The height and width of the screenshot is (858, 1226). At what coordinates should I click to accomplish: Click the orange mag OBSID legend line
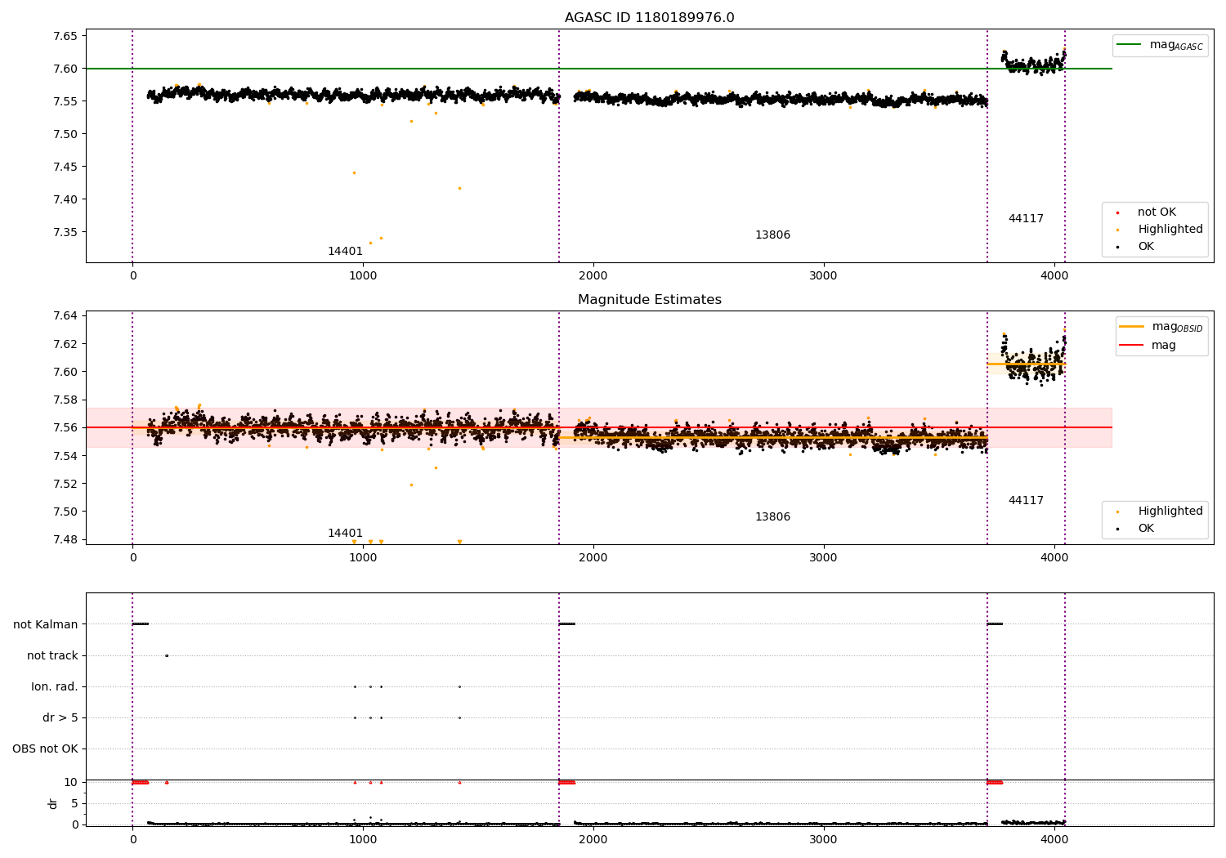pyautogui.click(x=1132, y=327)
